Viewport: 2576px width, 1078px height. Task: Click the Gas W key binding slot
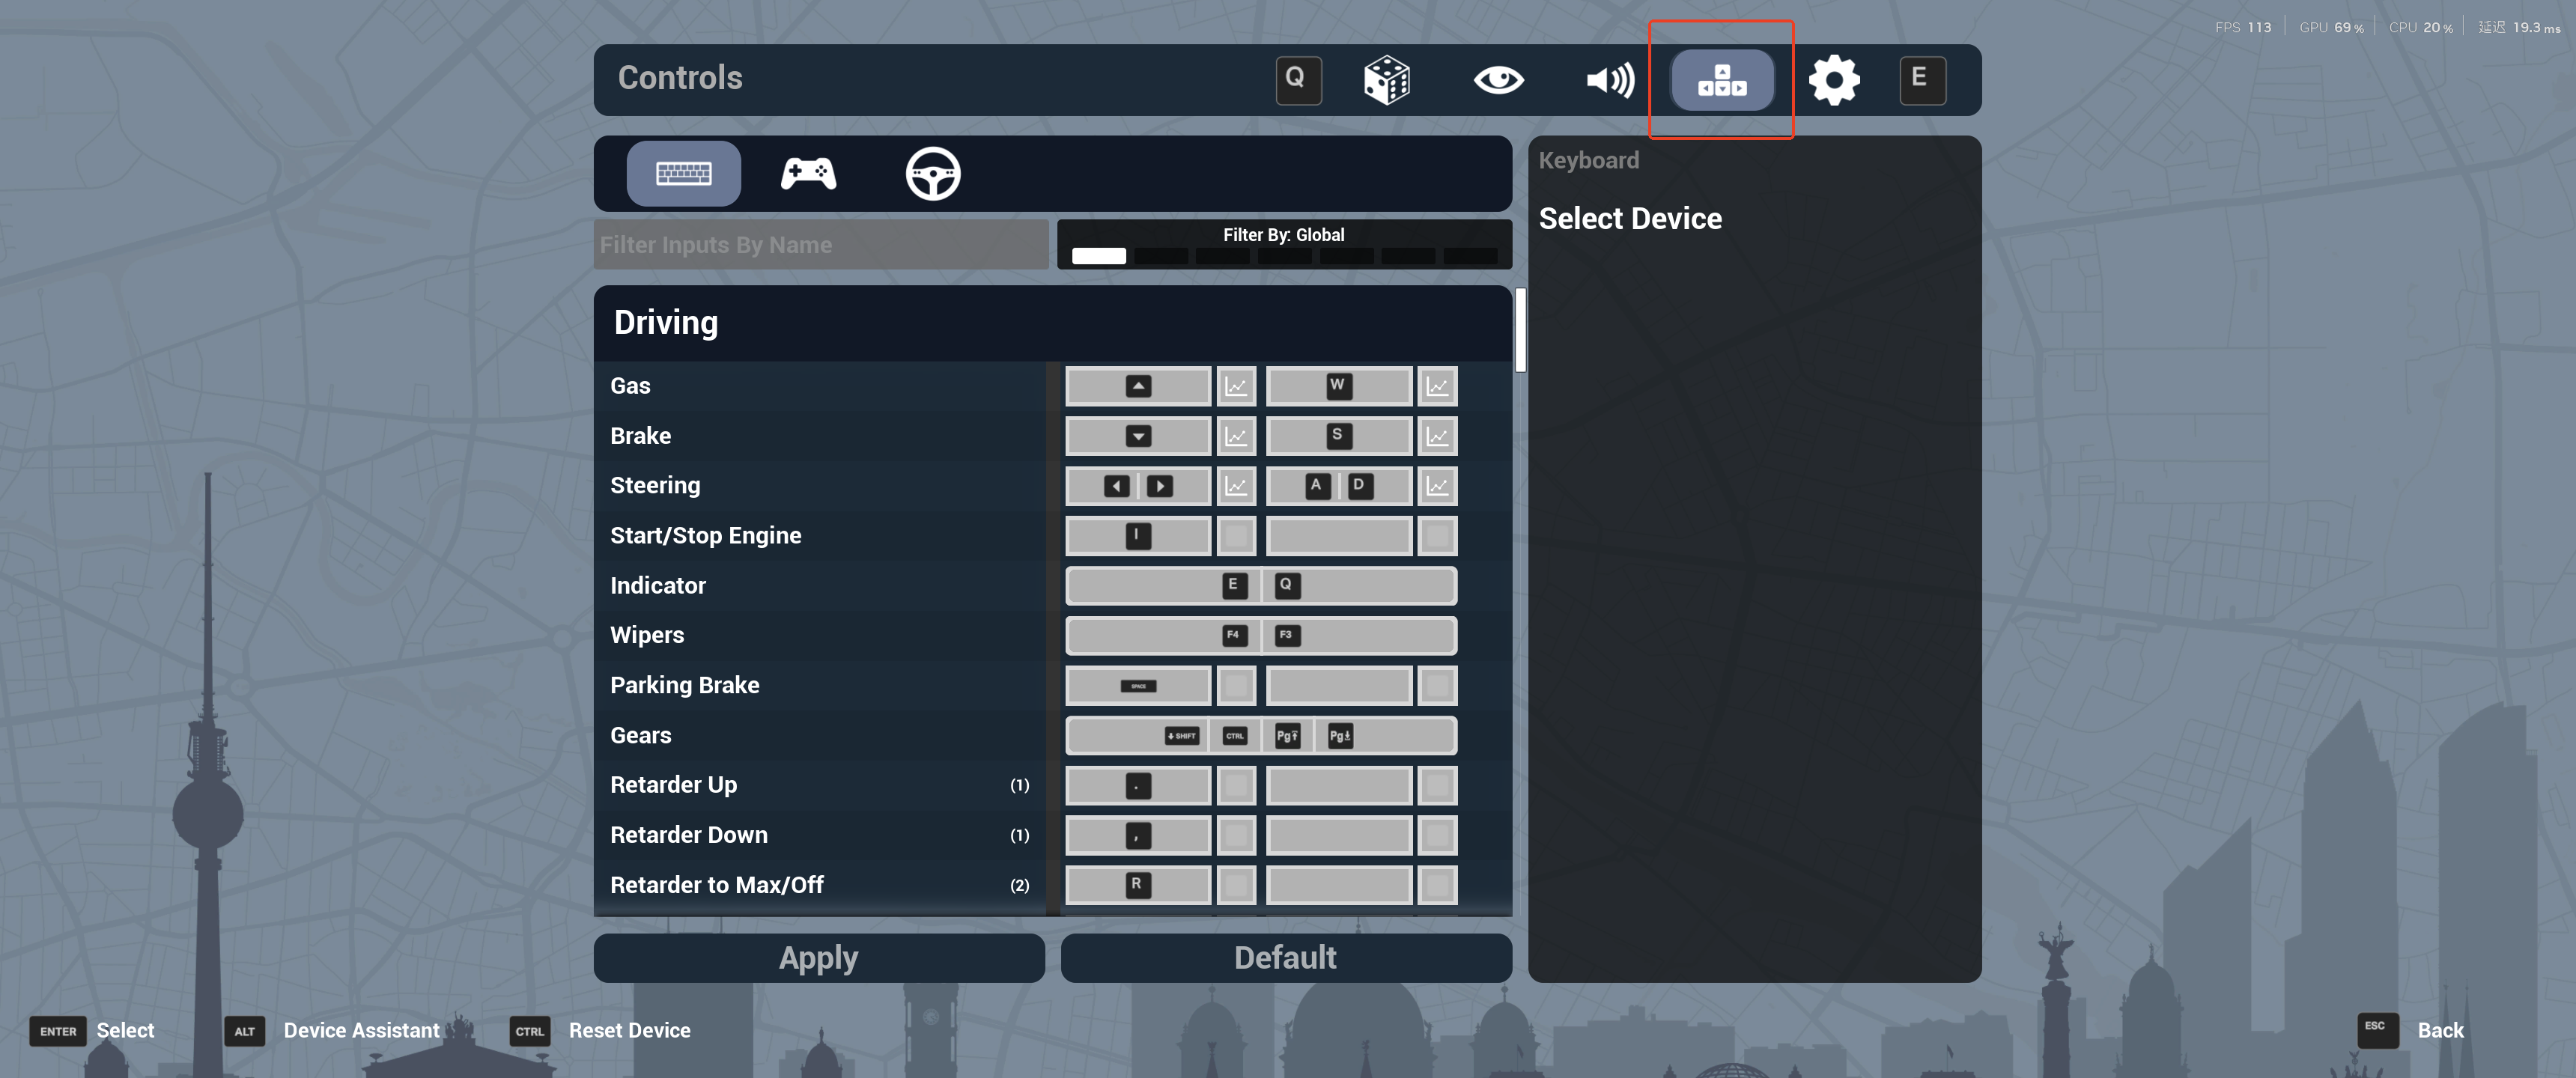[x=1338, y=386]
